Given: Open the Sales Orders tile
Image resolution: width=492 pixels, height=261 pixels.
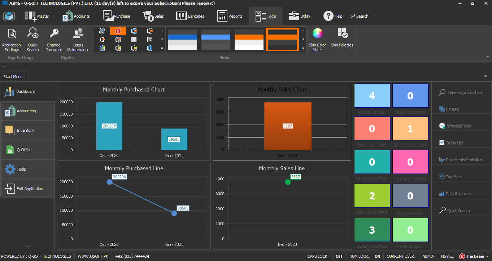Looking at the screenshot, I should pyautogui.click(x=410, y=196).
